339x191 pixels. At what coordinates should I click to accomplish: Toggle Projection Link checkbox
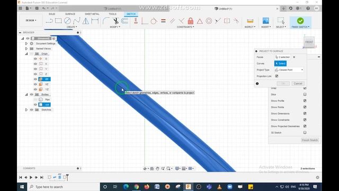pyautogui.click(x=276, y=76)
